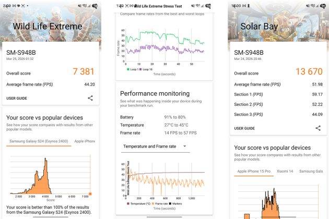
Task: Tap battery status icon in Stress Test status bar
Action: (208, 6)
